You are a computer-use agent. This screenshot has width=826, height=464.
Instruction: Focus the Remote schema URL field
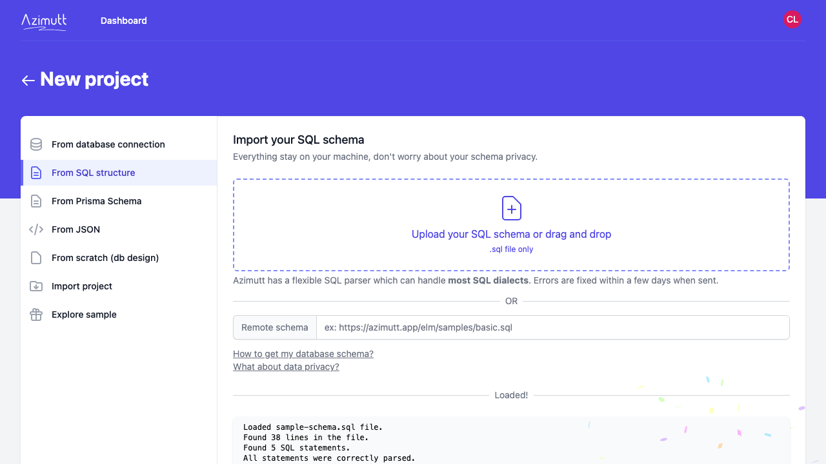coord(552,327)
